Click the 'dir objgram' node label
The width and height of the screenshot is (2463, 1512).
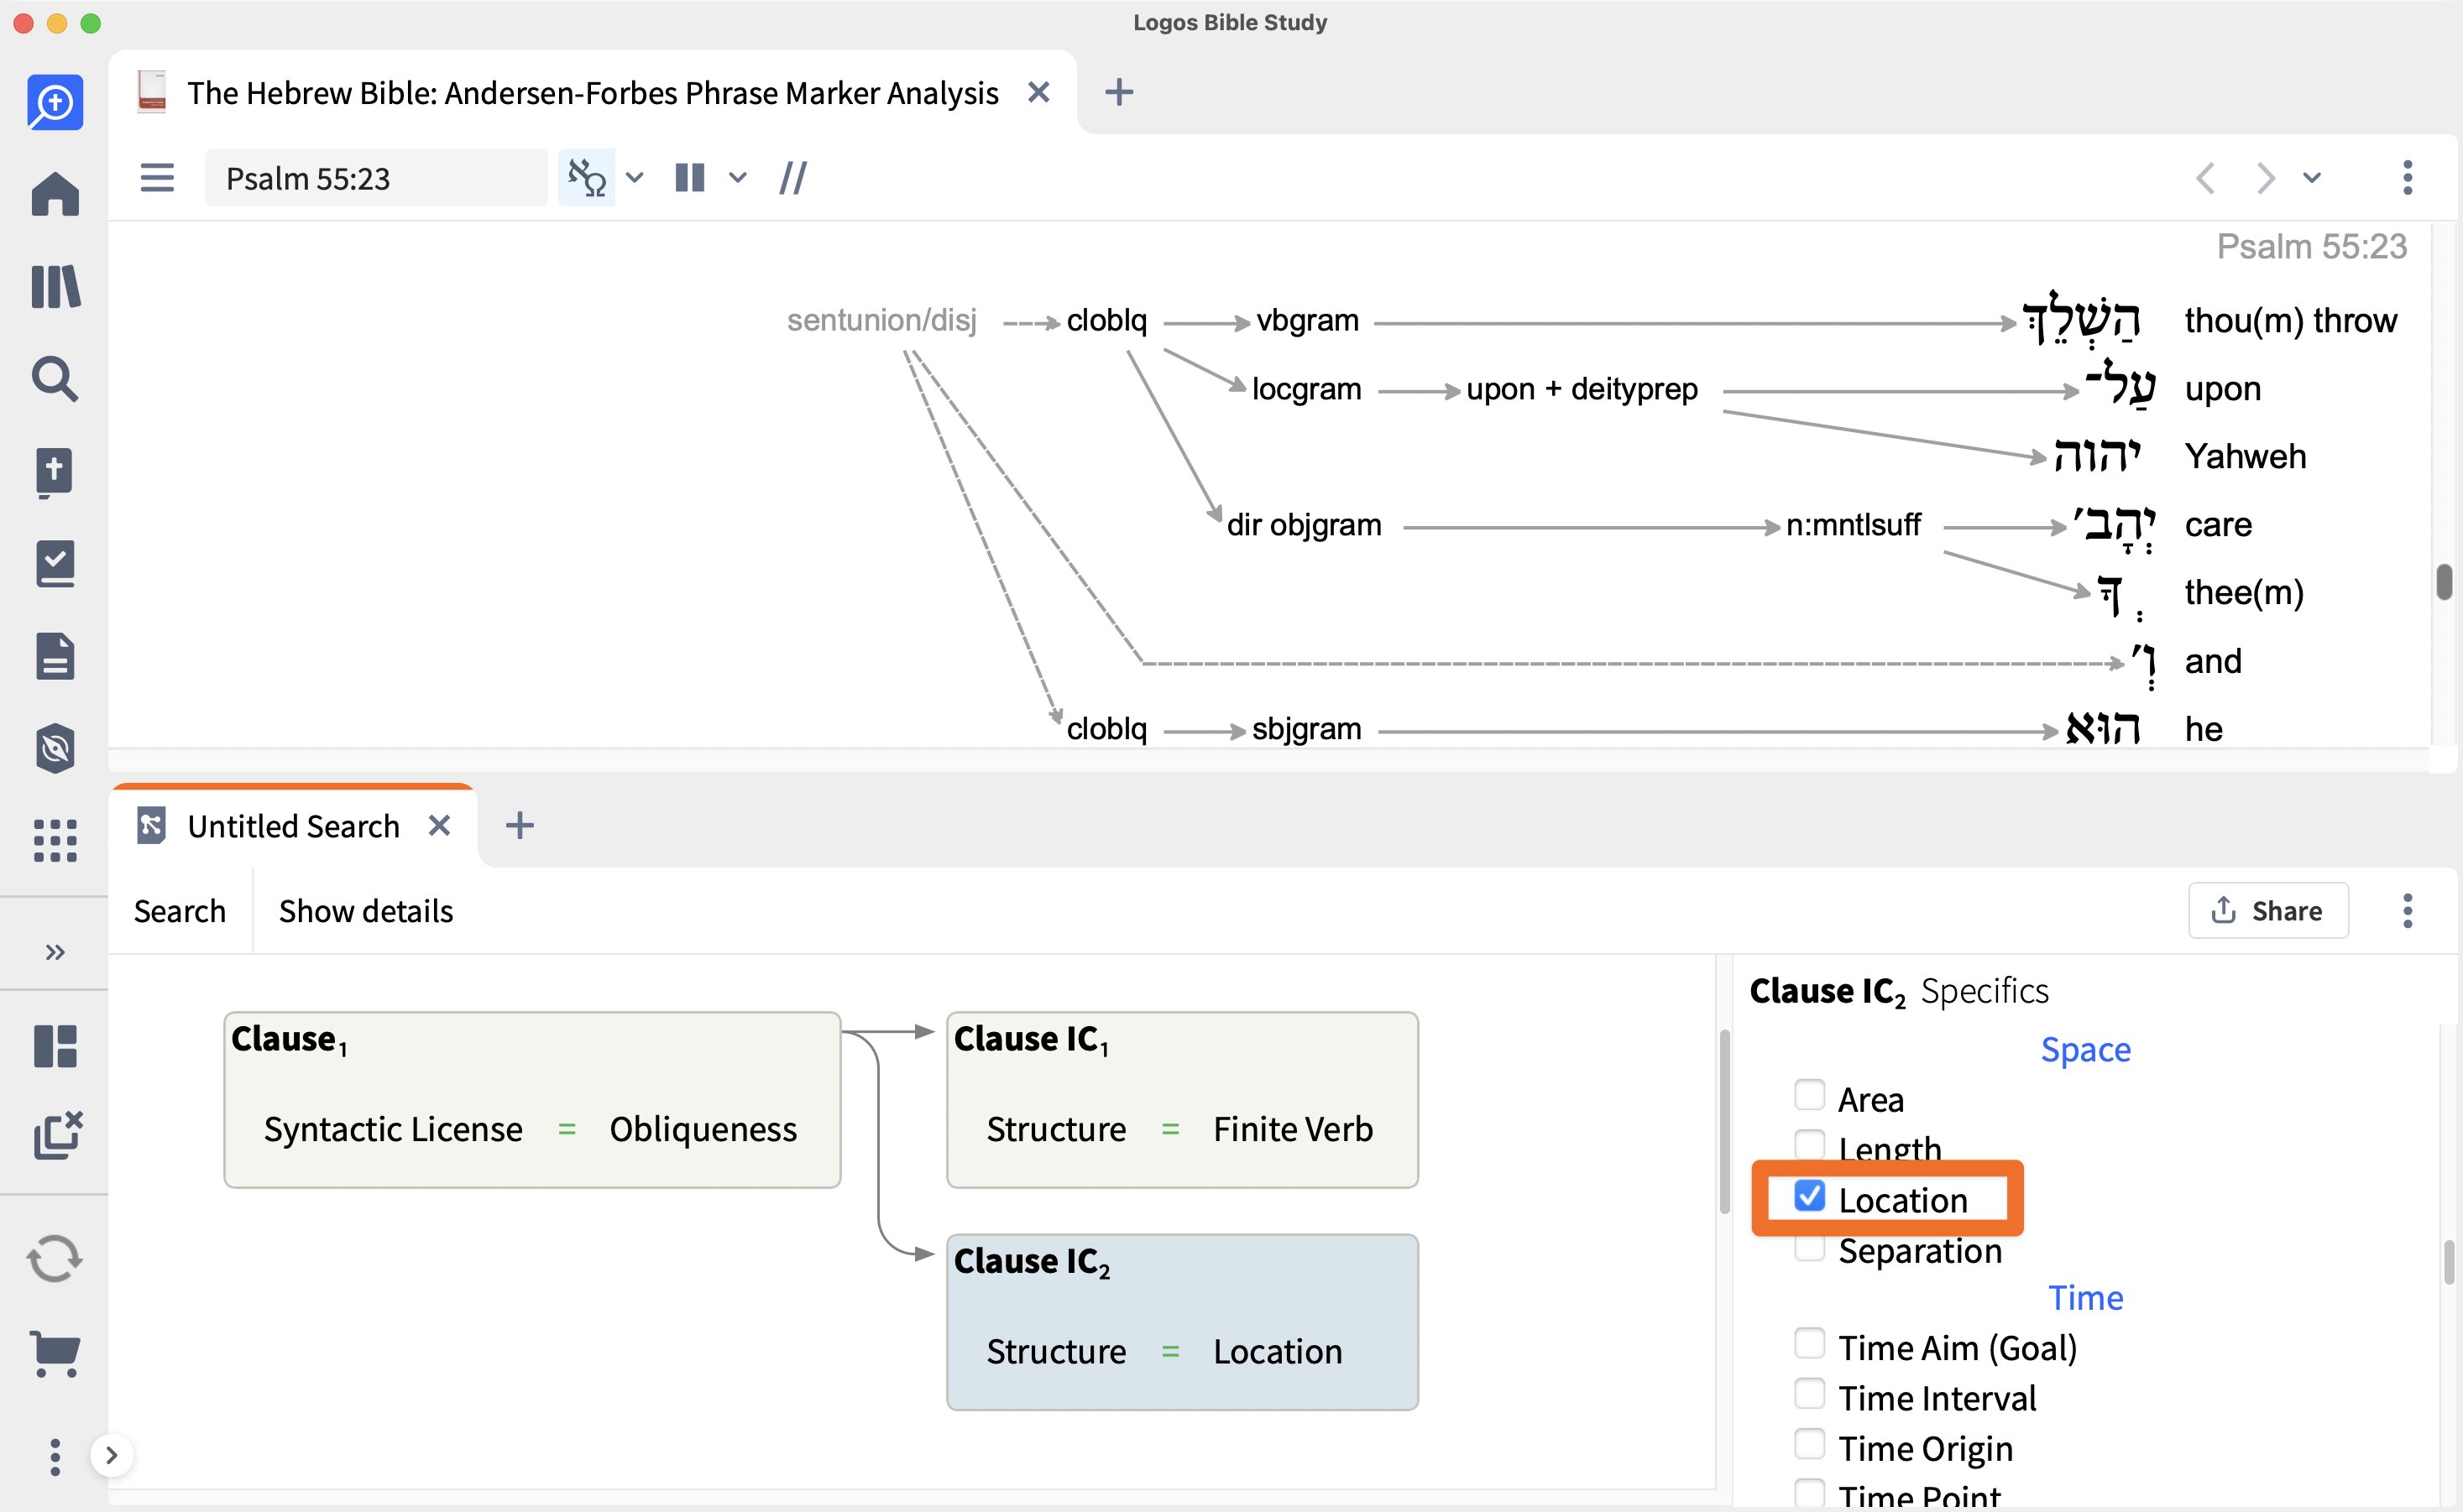[x=1304, y=524]
